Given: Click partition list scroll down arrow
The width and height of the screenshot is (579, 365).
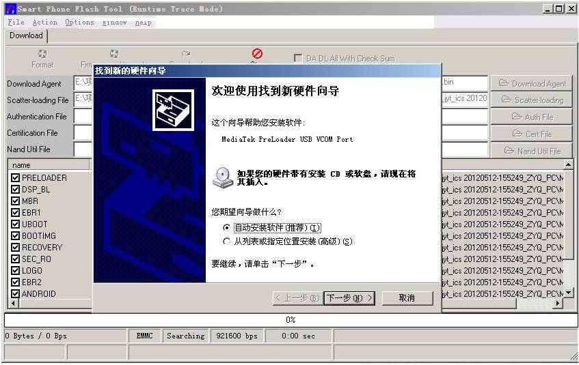Looking at the screenshot, I should (568, 293).
